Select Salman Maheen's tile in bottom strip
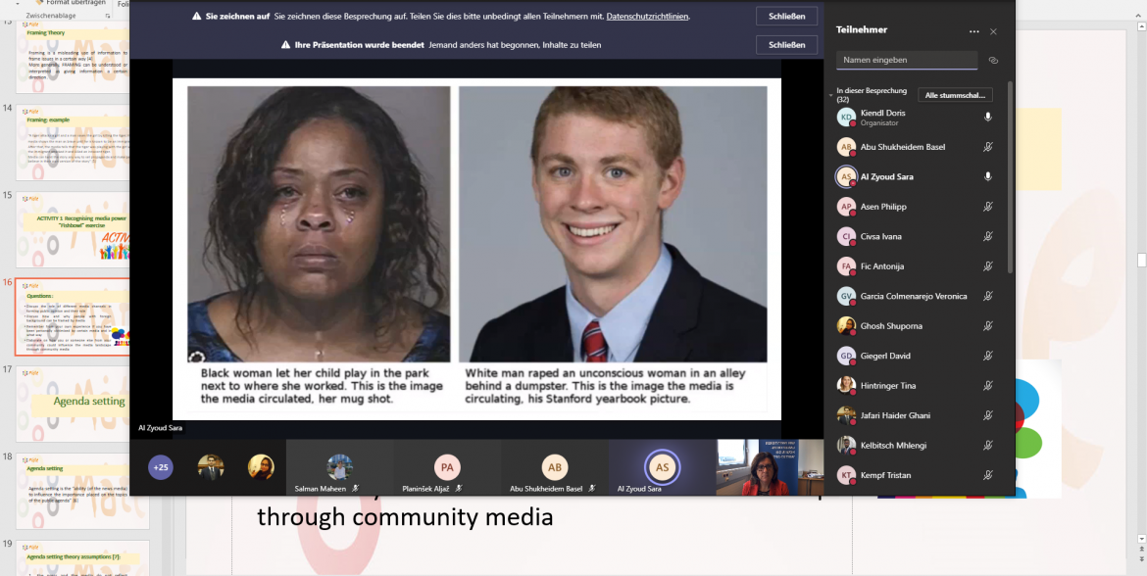The height and width of the screenshot is (576, 1147). (x=339, y=467)
